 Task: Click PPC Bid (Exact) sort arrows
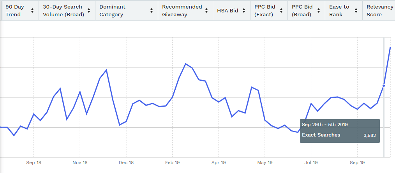(281, 10)
